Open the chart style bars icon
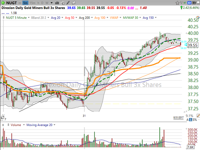Screen dimensions: 200x150 [57, 3]
